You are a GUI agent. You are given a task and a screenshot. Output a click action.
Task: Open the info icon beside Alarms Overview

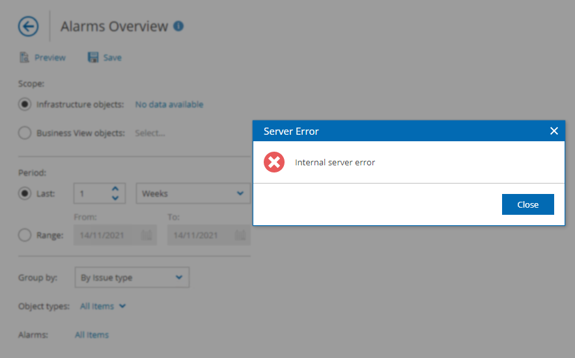coord(178,26)
